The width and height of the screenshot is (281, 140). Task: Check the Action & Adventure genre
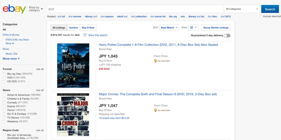click(x=4, y=95)
